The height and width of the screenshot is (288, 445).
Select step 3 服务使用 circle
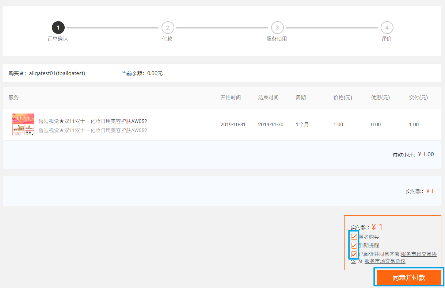pyautogui.click(x=277, y=27)
